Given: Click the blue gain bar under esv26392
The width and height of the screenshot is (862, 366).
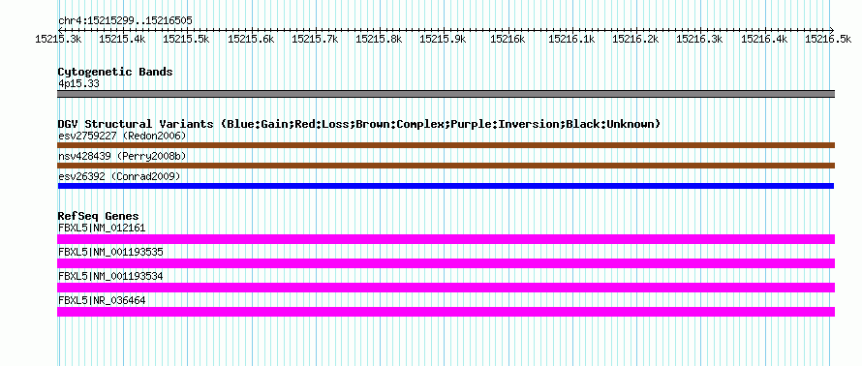Looking at the screenshot, I should (446, 186).
